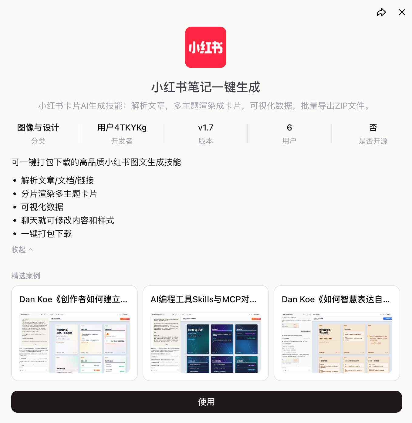Click the beige 如何智慧地表达自己 preview thumbnail
412x423 pixels.
pos(337,343)
